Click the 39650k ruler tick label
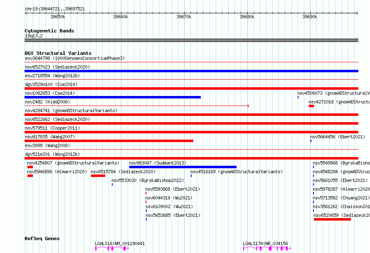 (58, 17)
